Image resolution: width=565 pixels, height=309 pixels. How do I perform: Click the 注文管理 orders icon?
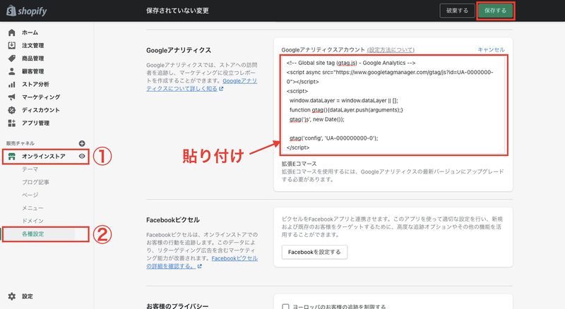[12, 45]
